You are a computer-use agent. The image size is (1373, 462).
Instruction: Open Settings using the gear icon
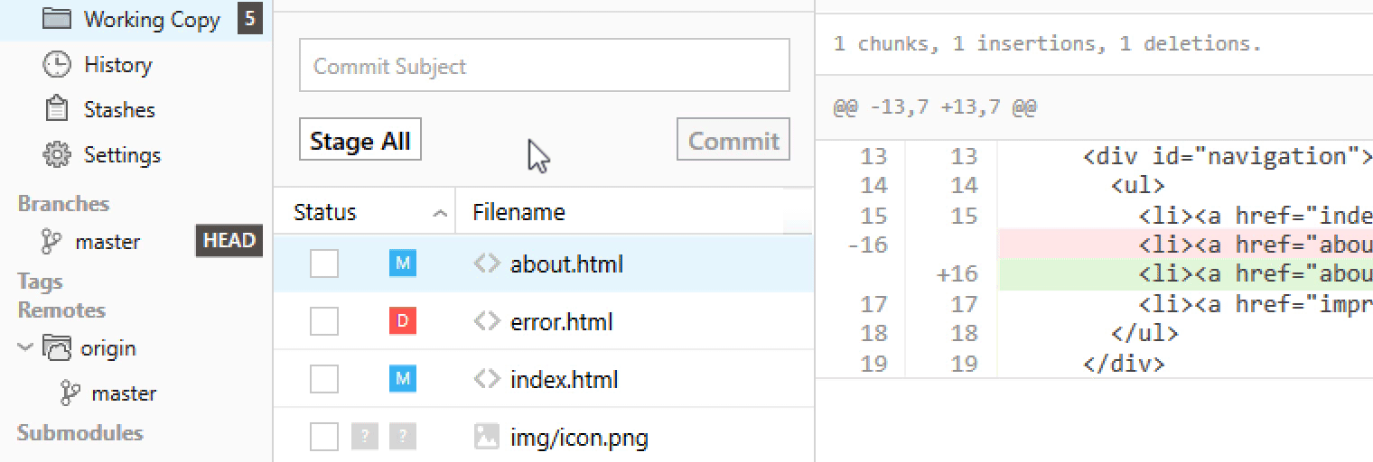57,155
